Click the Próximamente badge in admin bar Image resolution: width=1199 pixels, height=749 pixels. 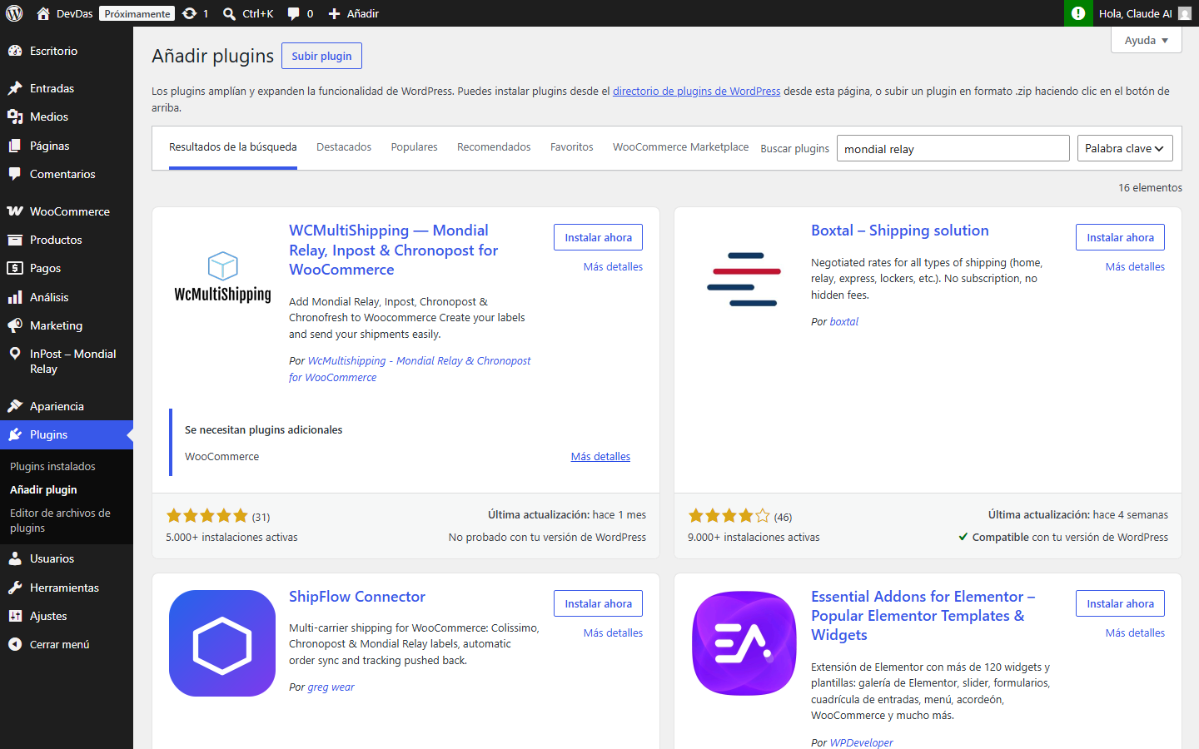tap(137, 13)
